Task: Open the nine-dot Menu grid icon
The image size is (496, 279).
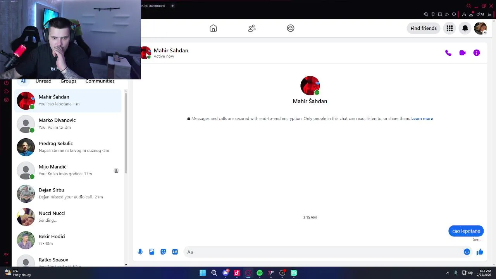Action: 449,28
